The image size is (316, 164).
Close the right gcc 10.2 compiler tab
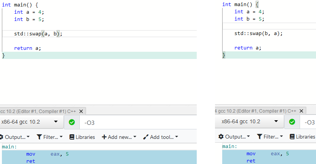click(301, 111)
